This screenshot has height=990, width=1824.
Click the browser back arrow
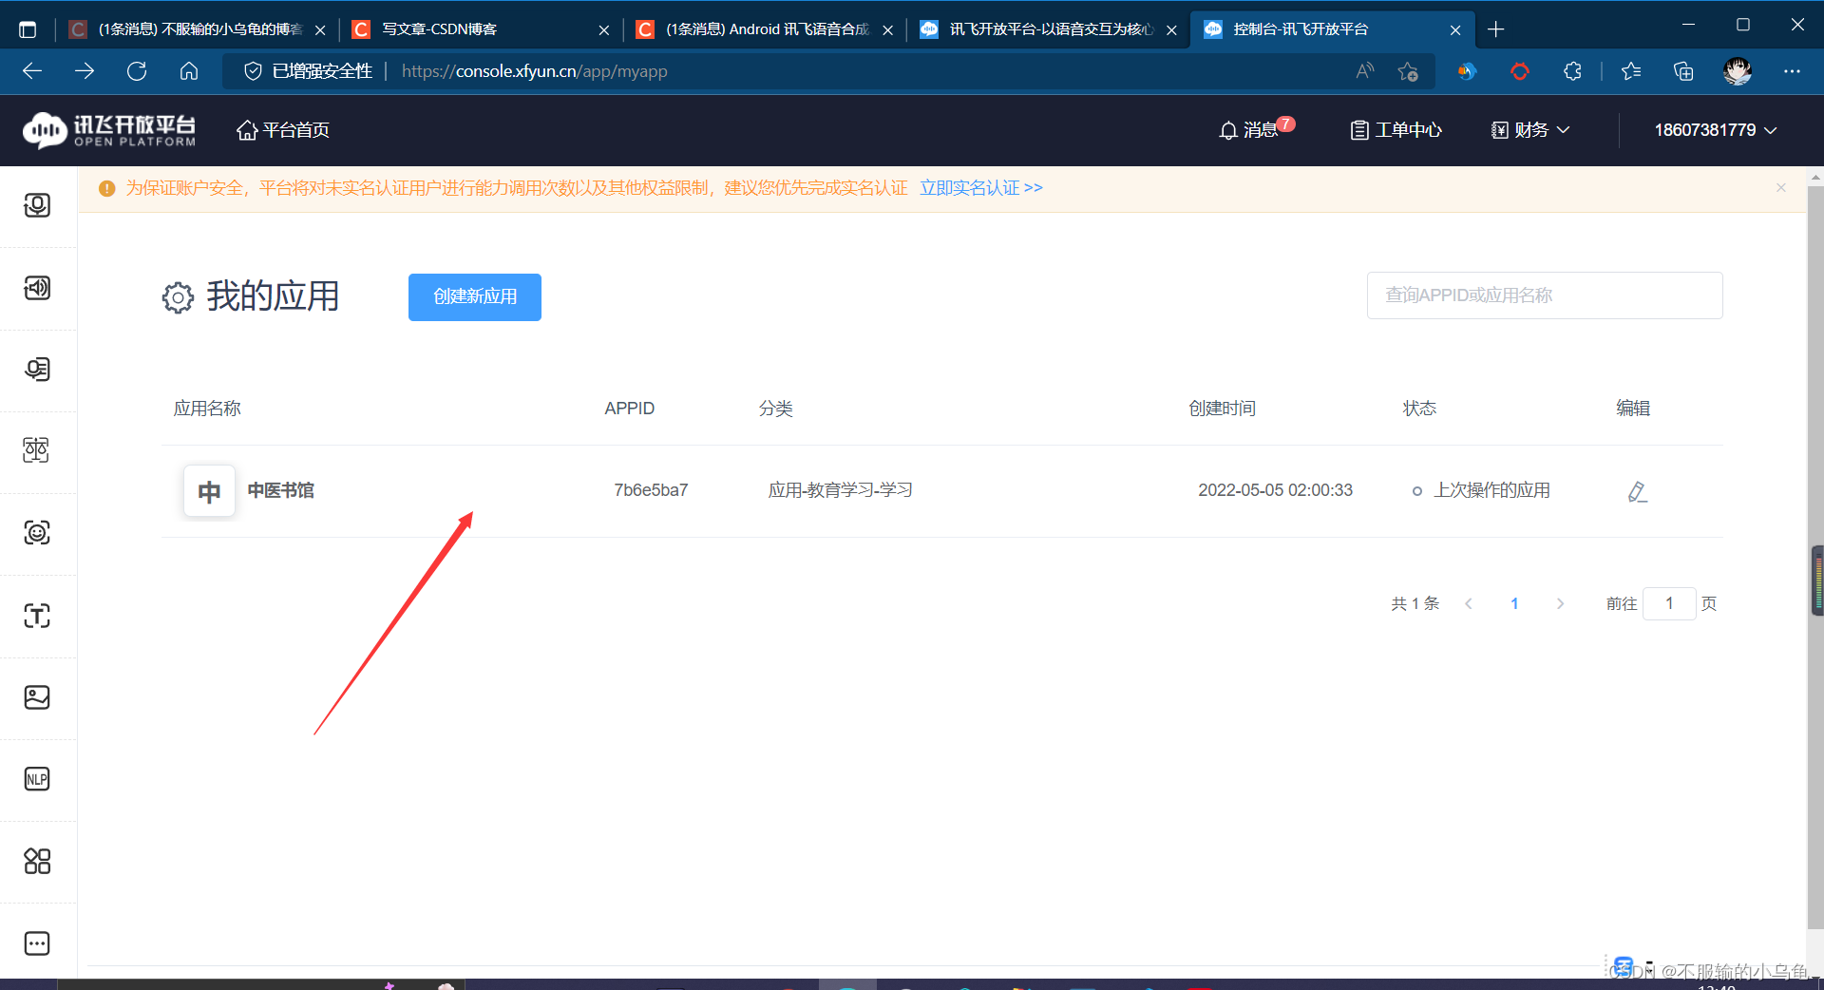(32, 71)
